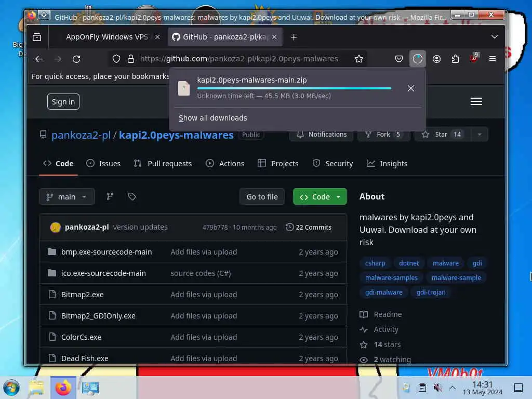Viewport: 532px width, 399px height.
Task: Click the Firefox icon in taskbar
Action: (x=63, y=388)
